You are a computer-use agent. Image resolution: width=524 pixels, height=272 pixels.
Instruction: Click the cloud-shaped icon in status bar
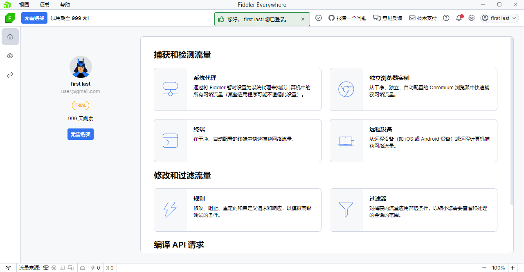tap(83, 268)
